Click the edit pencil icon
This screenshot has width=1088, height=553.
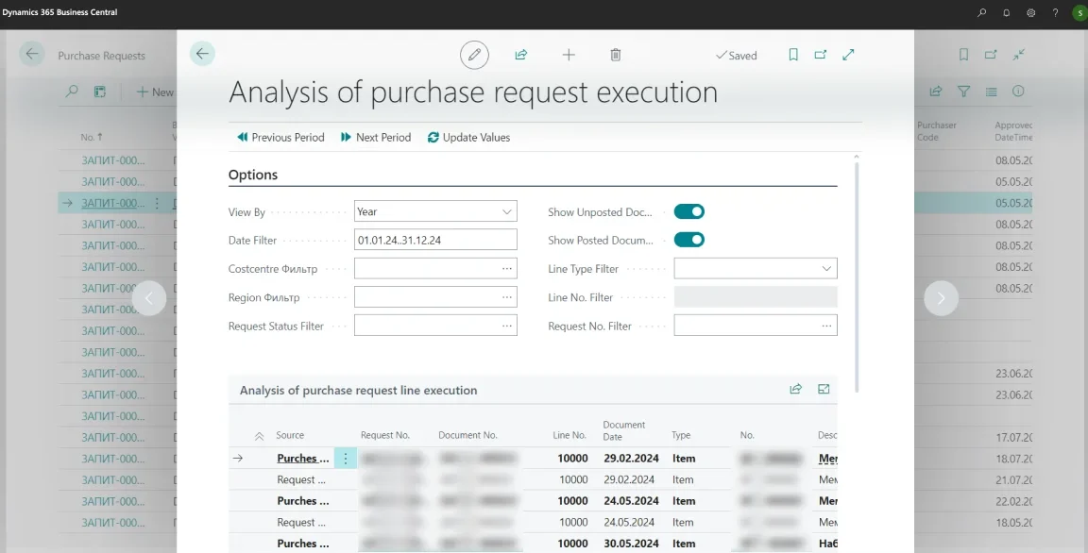474,55
